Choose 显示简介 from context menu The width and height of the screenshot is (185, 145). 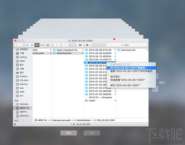pos(115,76)
